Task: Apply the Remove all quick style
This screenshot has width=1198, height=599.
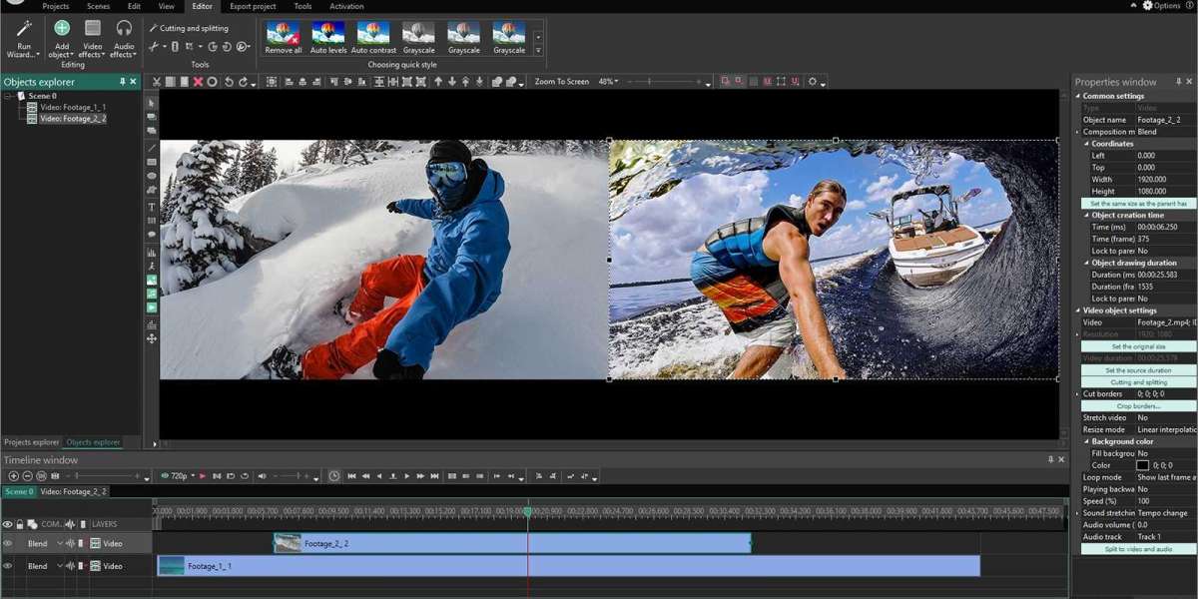Action: pyautogui.click(x=284, y=34)
